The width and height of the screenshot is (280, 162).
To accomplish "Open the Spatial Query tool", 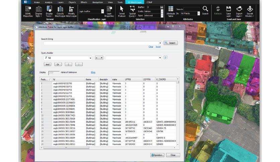I will 132,12.
